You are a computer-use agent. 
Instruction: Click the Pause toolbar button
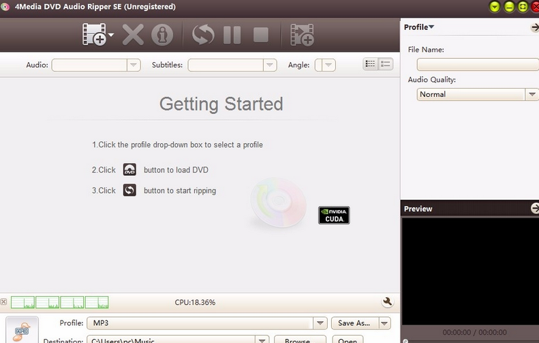coord(232,35)
